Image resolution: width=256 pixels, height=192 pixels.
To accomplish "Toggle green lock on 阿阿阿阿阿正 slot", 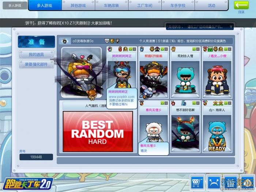I will pos(131,49).
